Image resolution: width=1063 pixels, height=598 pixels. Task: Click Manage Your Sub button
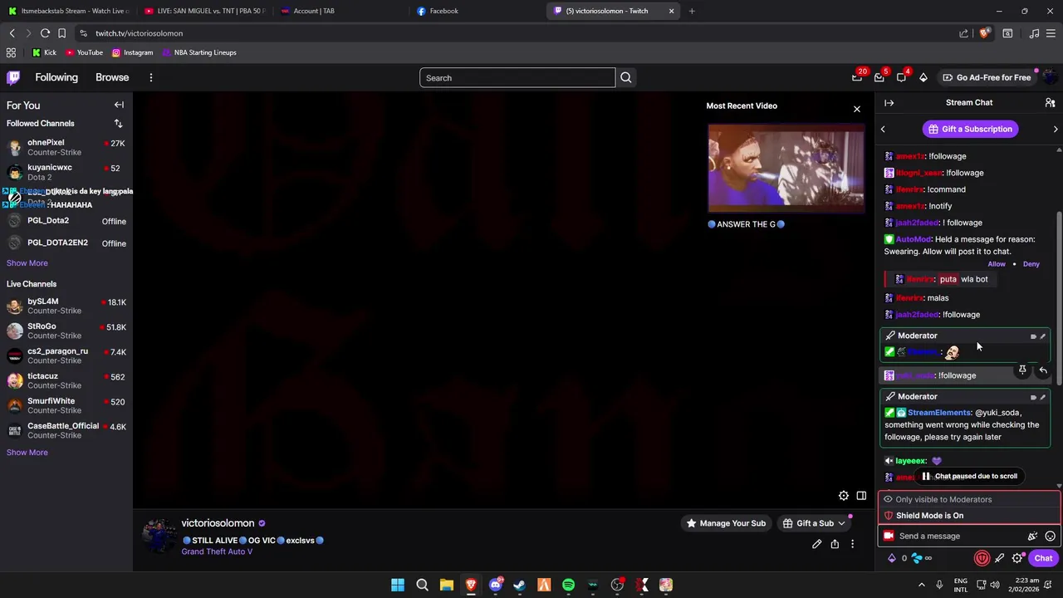[x=727, y=523]
